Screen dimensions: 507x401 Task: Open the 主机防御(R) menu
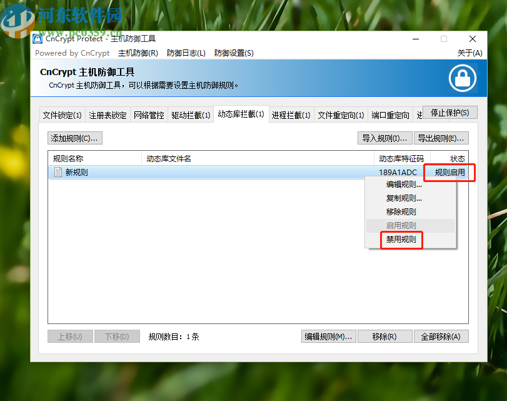point(138,53)
